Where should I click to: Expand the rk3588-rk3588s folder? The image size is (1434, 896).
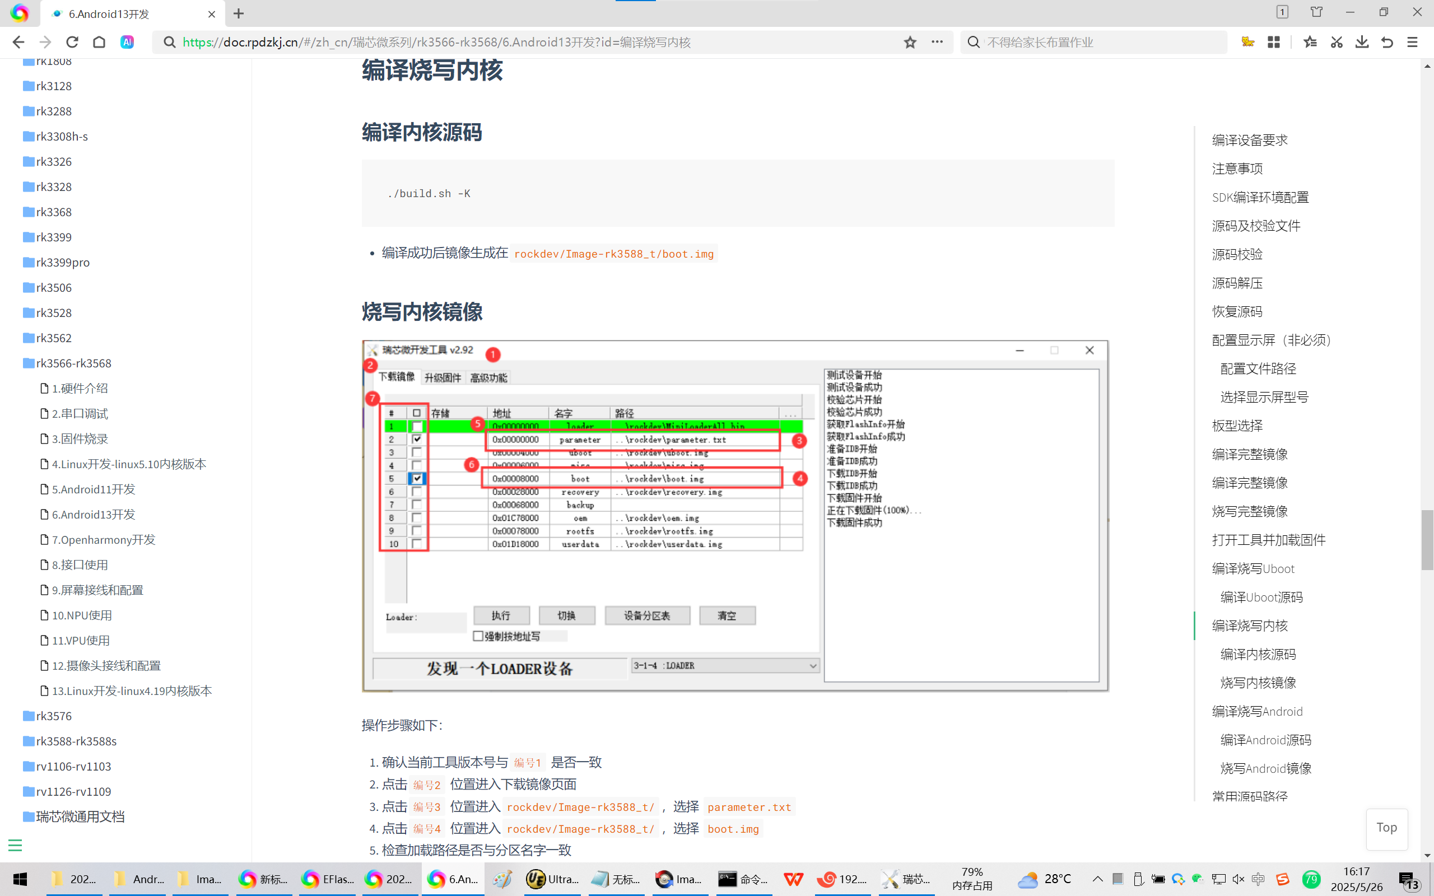[x=76, y=741]
